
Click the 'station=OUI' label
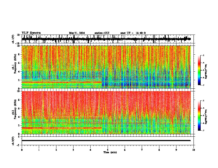pos(102,33)
